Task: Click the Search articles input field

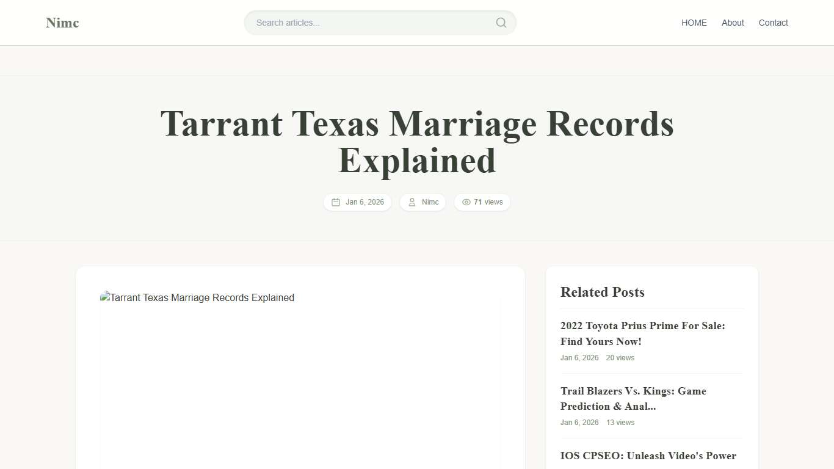Action: 366,23
